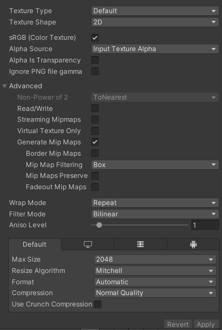
Task: Open the Mip Map Filtering dropdown
Action: 155,165
